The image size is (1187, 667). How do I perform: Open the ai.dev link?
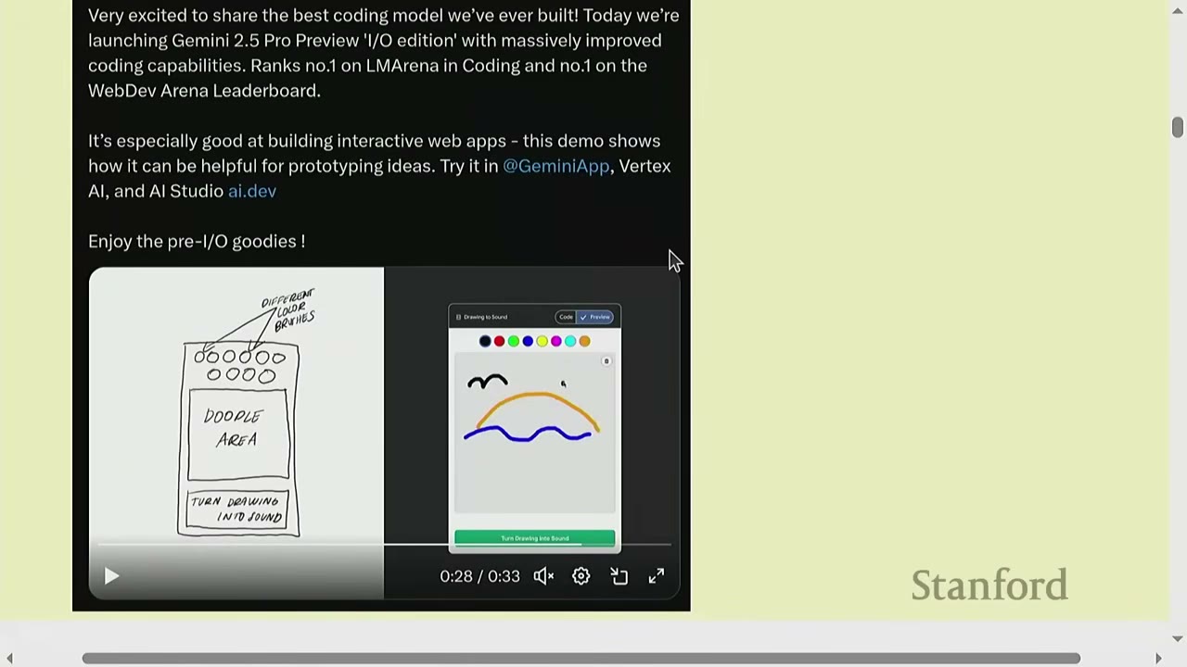[x=252, y=191]
